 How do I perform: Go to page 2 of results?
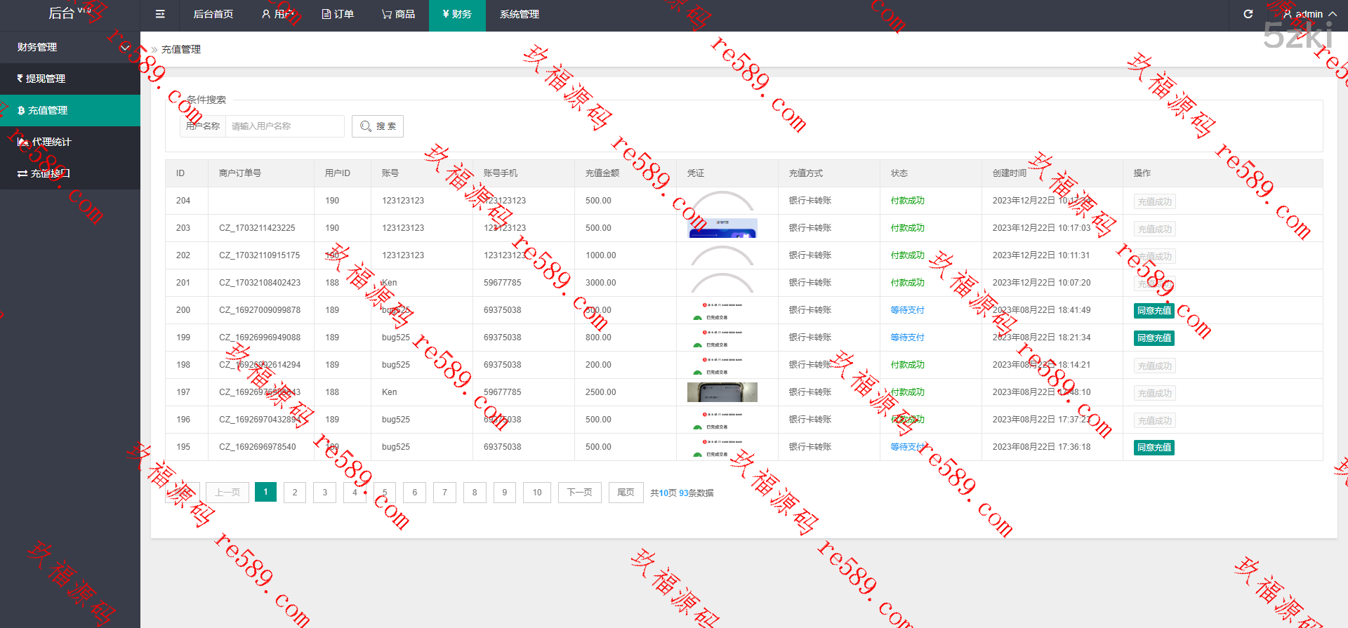click(x=295, y=493)
